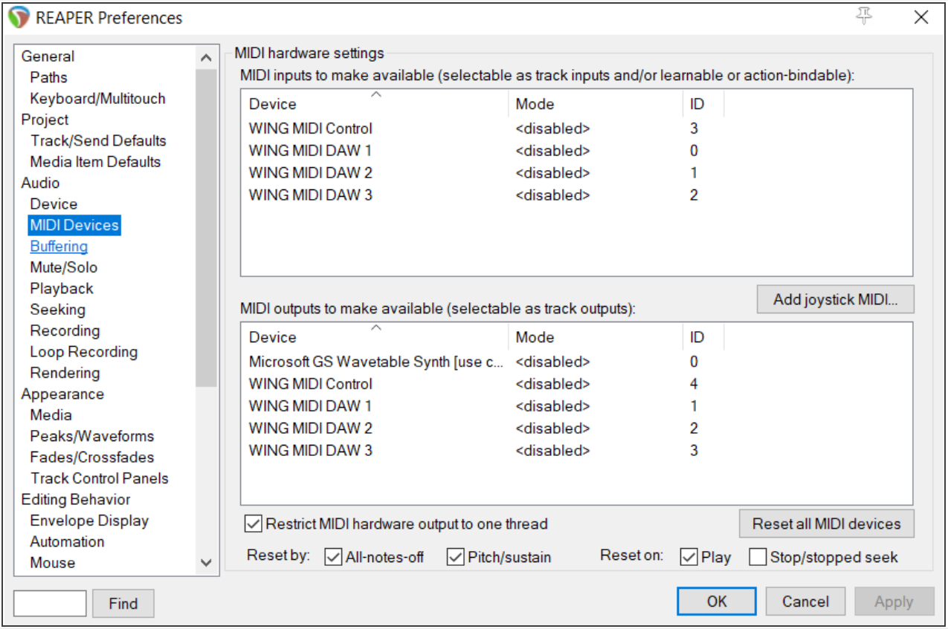The image size is (948, 629).
Task: Sort MIDI inputs by Mode column header
Action: click(596, 104)
